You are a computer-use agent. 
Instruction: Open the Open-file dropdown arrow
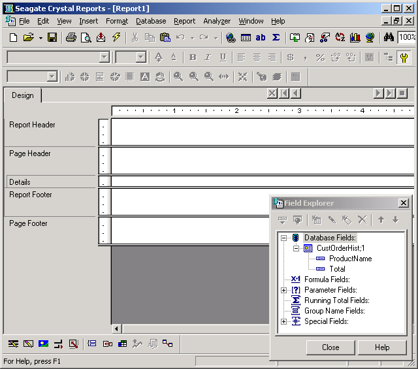[40, 38]
